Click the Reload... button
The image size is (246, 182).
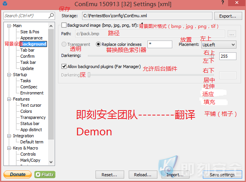click(143, 175)
